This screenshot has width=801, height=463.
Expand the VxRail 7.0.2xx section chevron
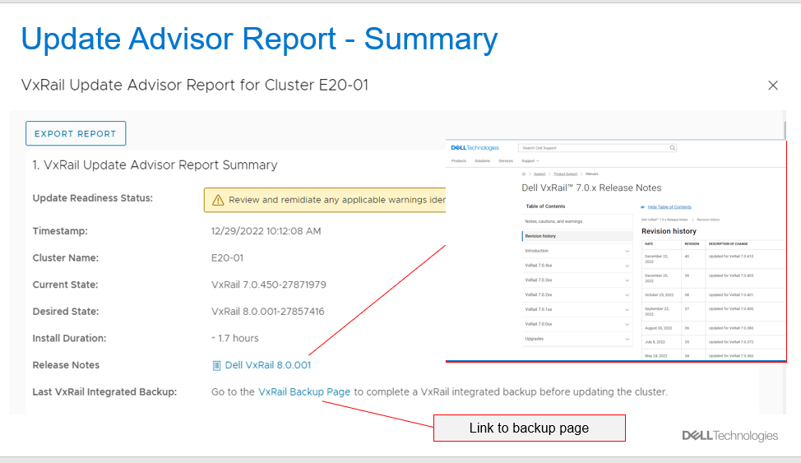tap(627, 295)
